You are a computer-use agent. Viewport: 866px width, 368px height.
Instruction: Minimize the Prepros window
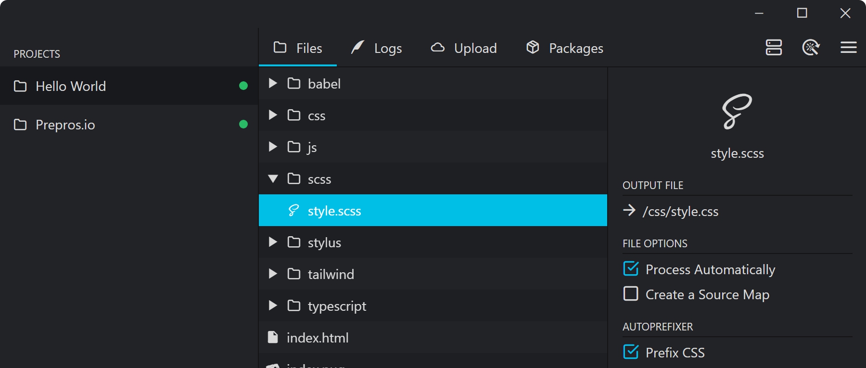pyautogui.click(x=759, y=13)
